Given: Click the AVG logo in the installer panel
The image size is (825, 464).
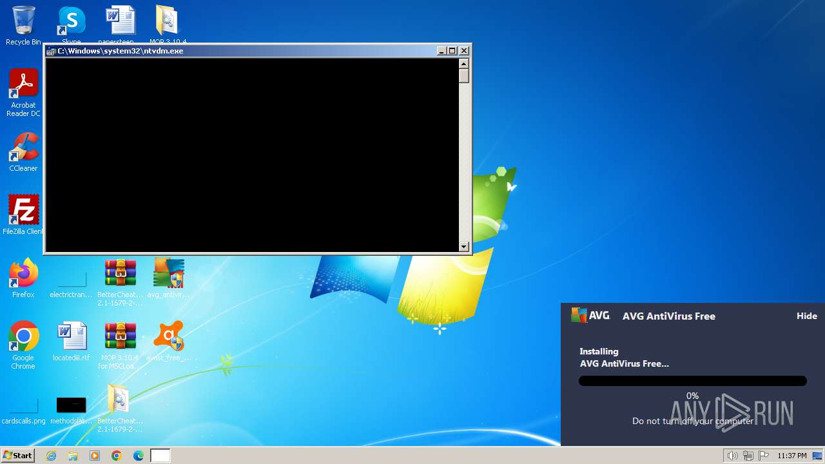Looking at the screenshot, I should tap(590, 315).
